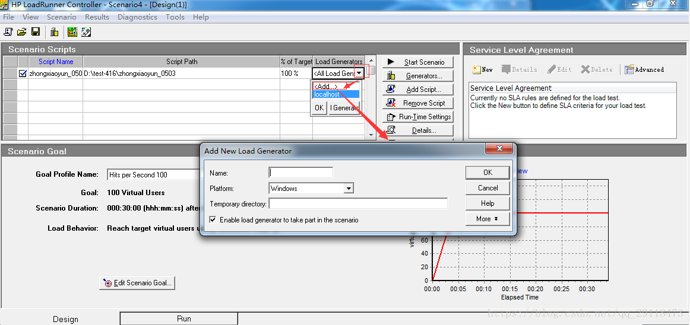Open Load Generators from the toolbar server icon
690x325 pixels.
(x=54, y=31)
